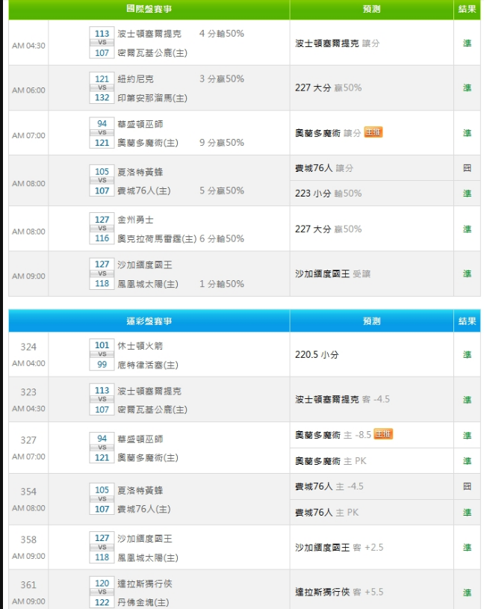Click the 預測 header in the green table
This screenshot has height=609, width=484.
371,9
